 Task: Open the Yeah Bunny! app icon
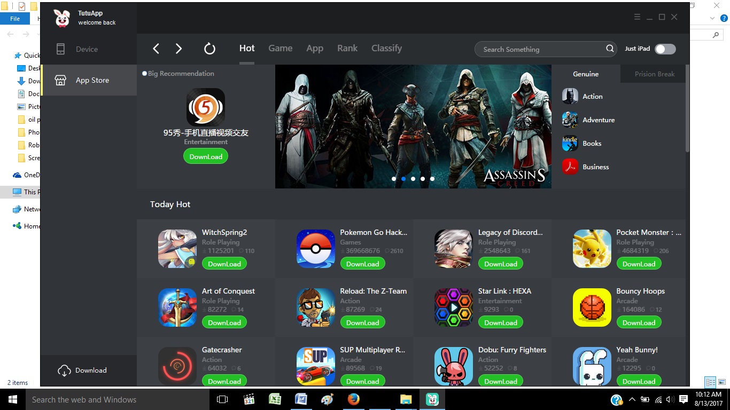click(x=592, y=366)
